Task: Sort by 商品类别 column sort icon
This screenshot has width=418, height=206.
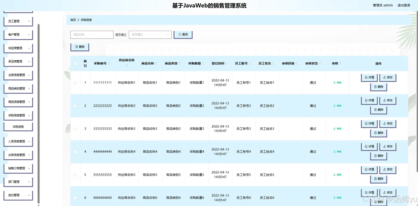Action: pyautogui.click(x=180, y=64)
